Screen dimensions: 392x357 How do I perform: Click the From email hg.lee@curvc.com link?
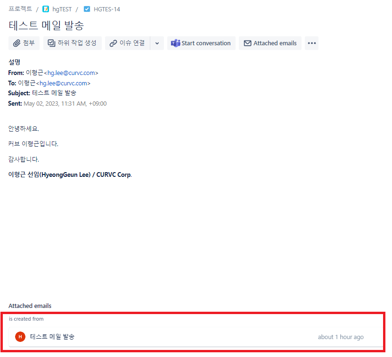pos(71,73)
